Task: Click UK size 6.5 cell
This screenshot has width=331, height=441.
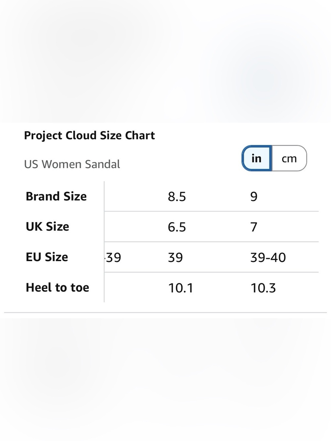Action: pyautogui.click(x=177, y=227)
